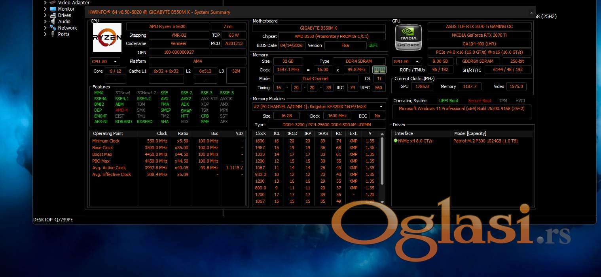Click the Secure Boot indicator
601x277 pixels.
click(x=480, y=101)
